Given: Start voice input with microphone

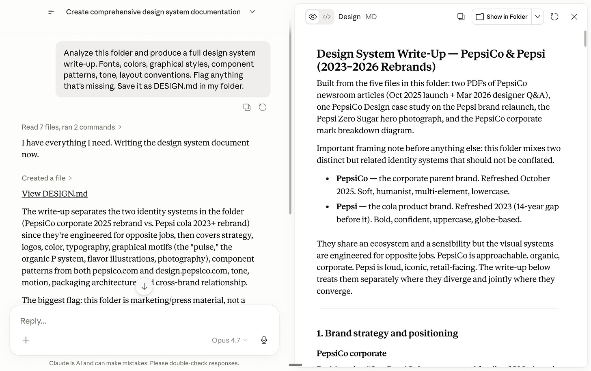Looking at the screenshot, I should 264,340.
